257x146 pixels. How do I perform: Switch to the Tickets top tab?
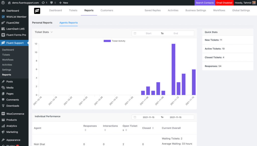pos(73,10)
